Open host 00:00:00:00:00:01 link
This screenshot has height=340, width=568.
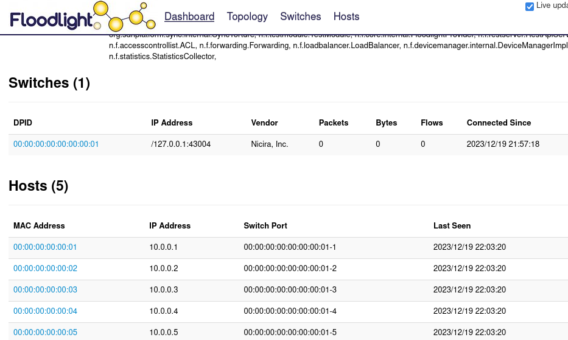tap(45, 247)
